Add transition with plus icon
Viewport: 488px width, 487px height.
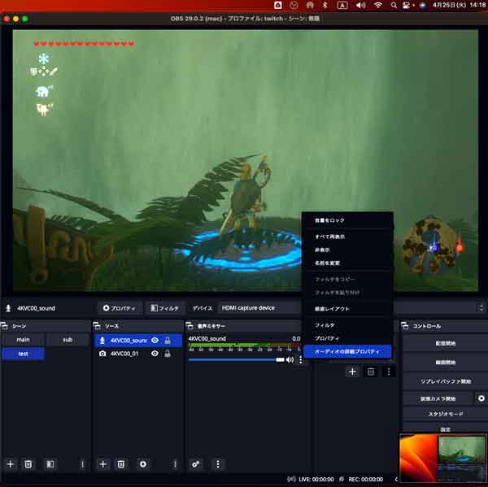[352, 372]
